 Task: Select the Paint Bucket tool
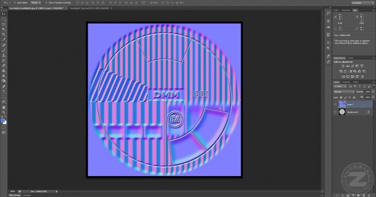point(4,71)
